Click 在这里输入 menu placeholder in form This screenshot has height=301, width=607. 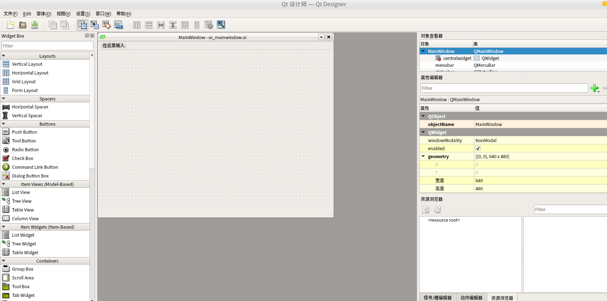tap(114, 45)
